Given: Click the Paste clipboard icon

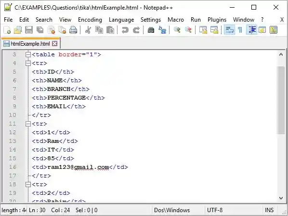Looking at the screenshot, I should tap(110, 30).
